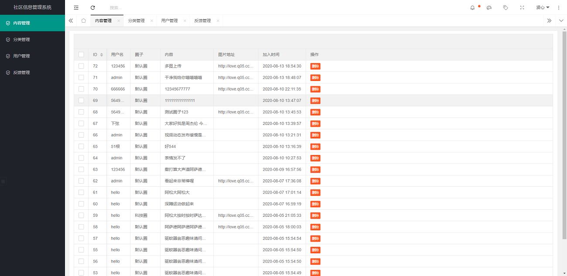Click the content cell 多图上传
This screenshot has height=276, width=567.
(x=173, y=66)
